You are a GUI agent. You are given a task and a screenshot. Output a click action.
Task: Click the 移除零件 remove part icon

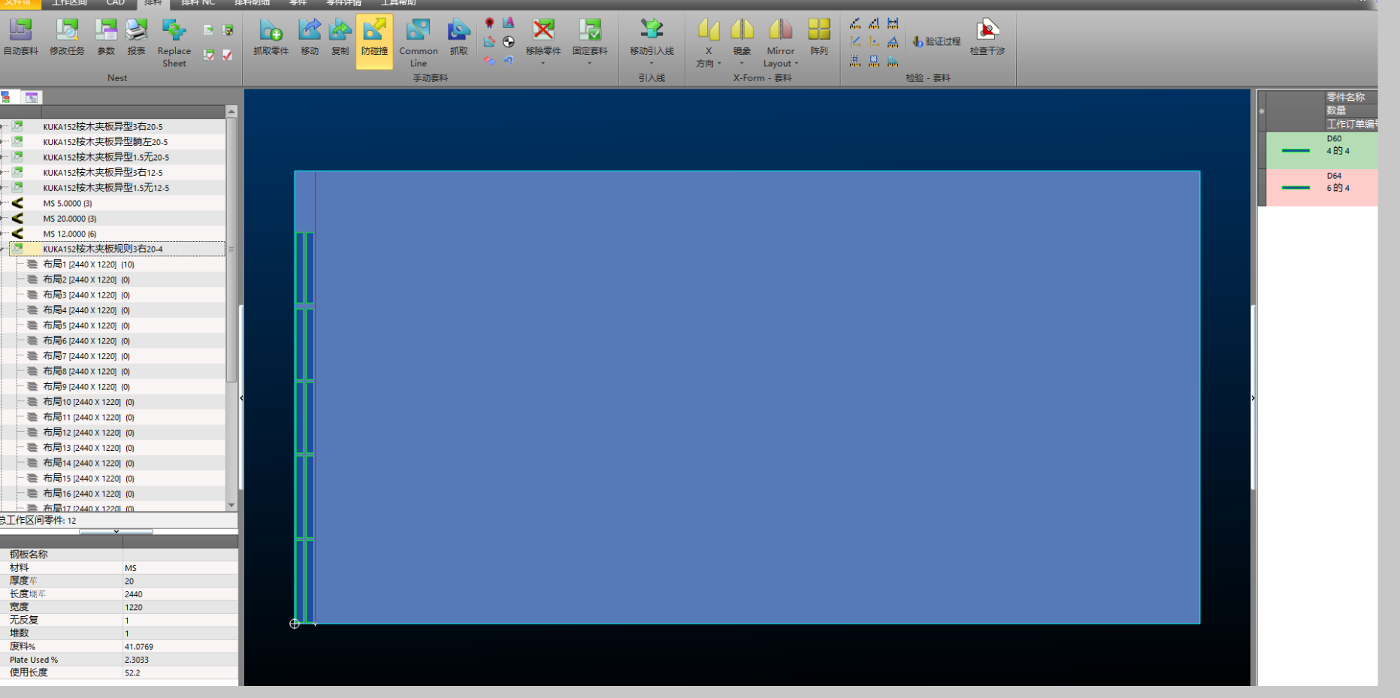tap(543, 30)
